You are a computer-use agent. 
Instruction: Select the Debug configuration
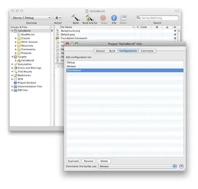click(x=125, y=63)
